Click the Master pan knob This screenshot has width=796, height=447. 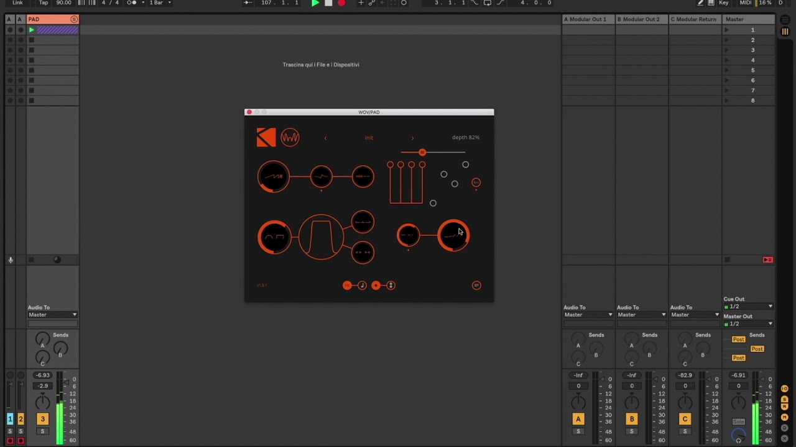[x=739, y=402]
